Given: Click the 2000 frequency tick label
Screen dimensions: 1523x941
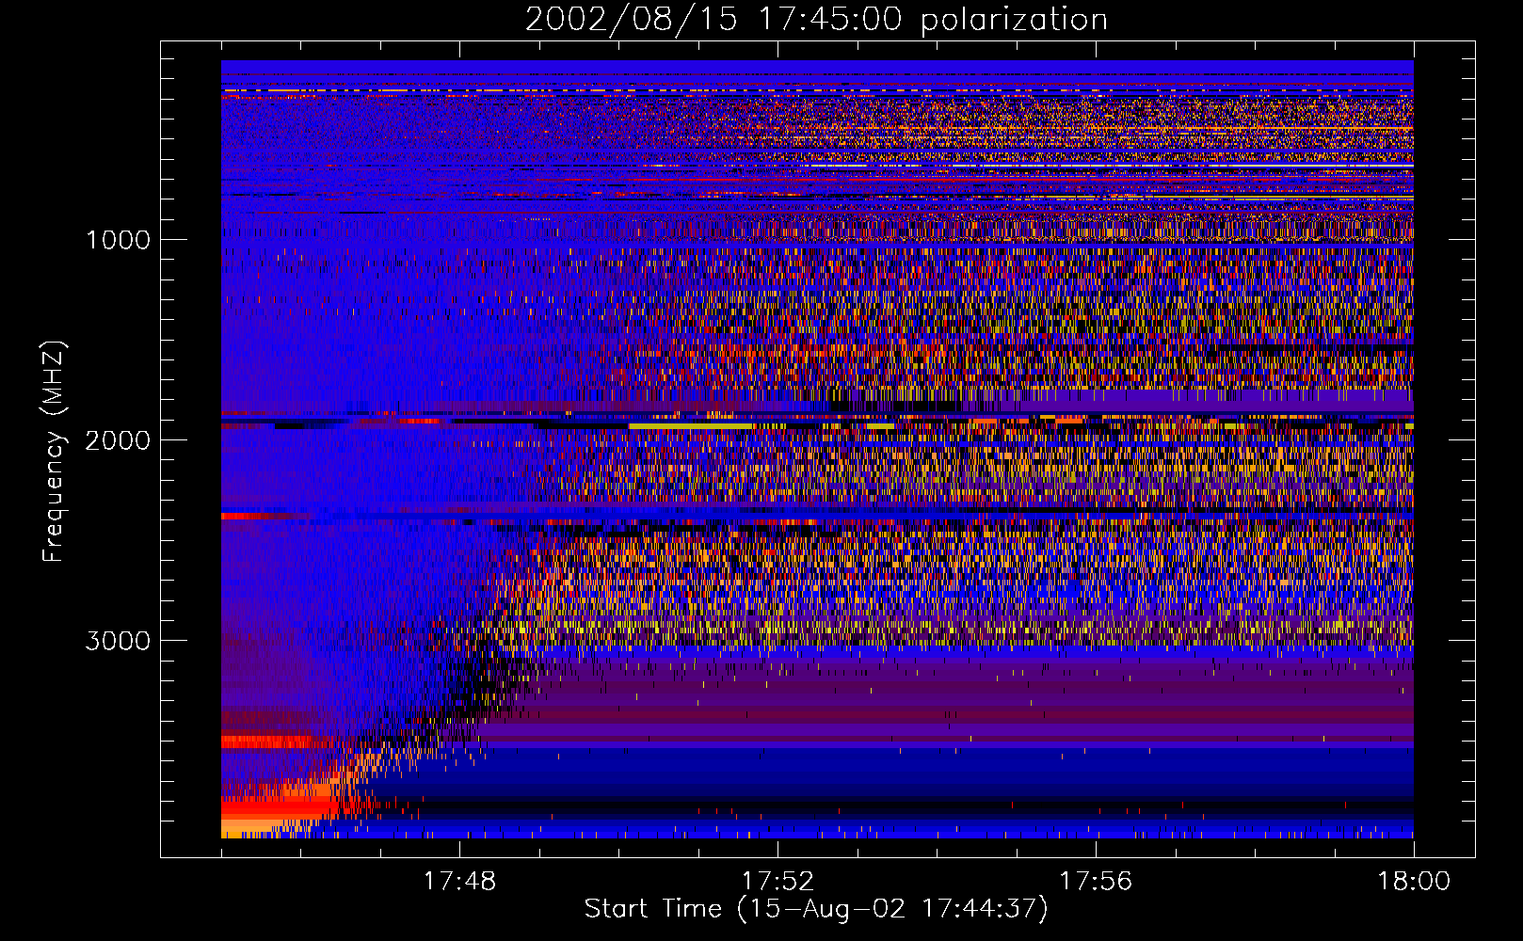Looking at the screenshot, I should (118, 440).
